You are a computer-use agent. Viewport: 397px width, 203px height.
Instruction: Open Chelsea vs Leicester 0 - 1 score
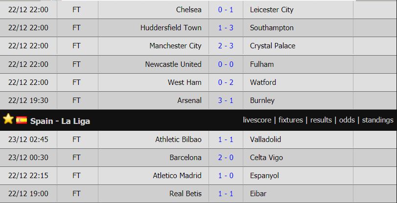226,10
